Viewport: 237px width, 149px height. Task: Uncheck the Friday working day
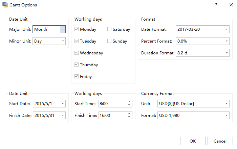(x=77, y=77)
